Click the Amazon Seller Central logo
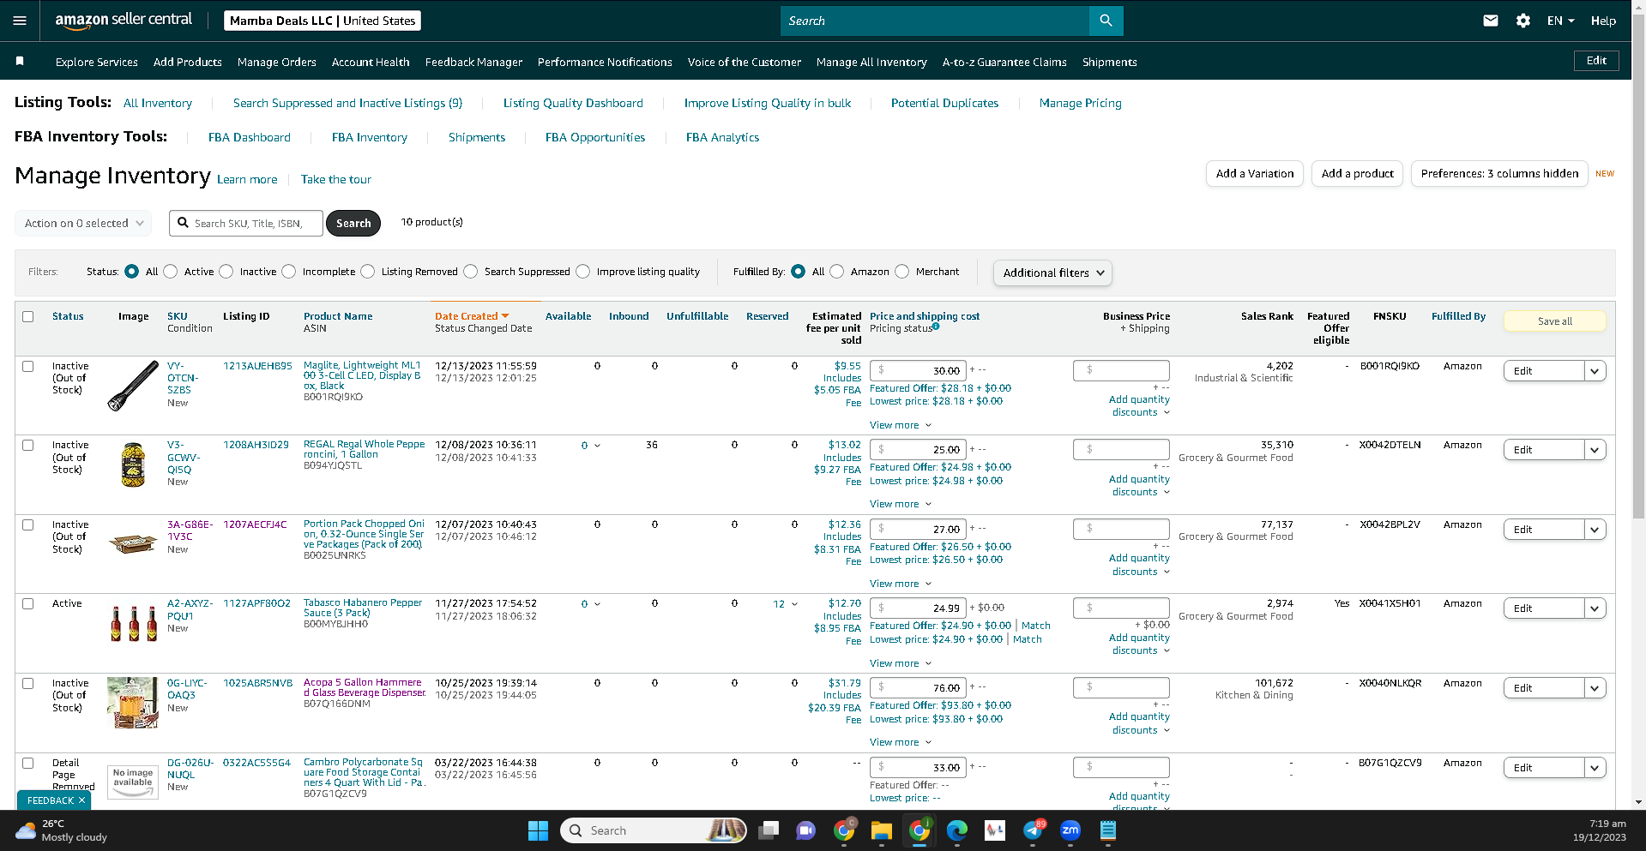Image resolution: width=1646 pixels, height=851 pixels. point(124,21)
